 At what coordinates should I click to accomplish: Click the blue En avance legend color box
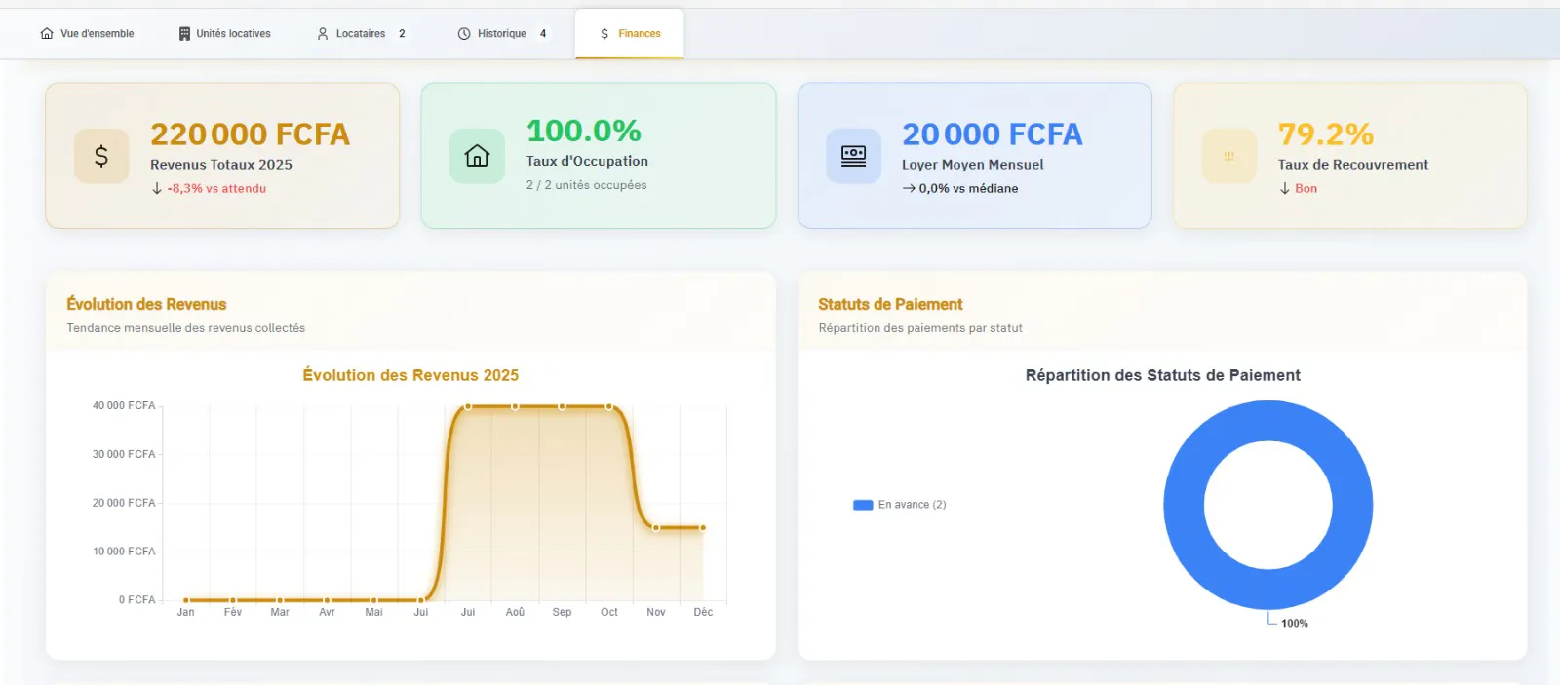[863, 505]
